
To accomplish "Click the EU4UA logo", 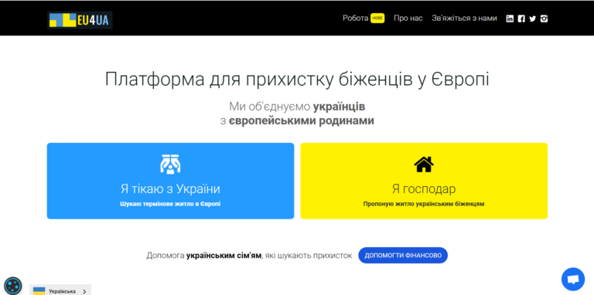I will 80,20.
